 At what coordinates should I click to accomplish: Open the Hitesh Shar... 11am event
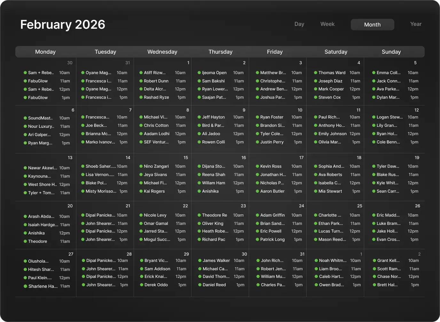click(46, 270)
